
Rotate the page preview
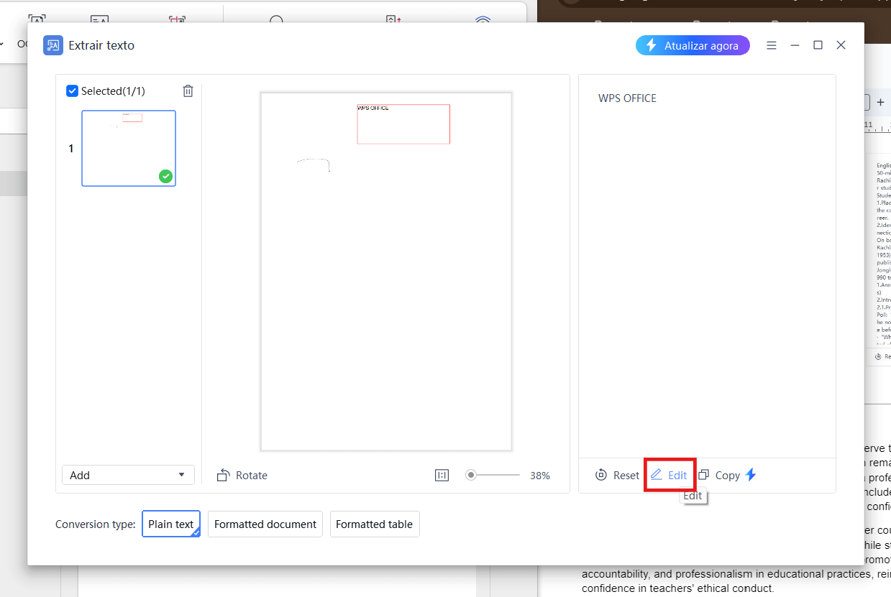tap(242, 476)
